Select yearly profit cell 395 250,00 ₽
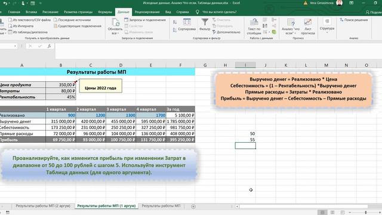Image resolution: width=382 pixels, height=215 pixels. pos(180,140)
